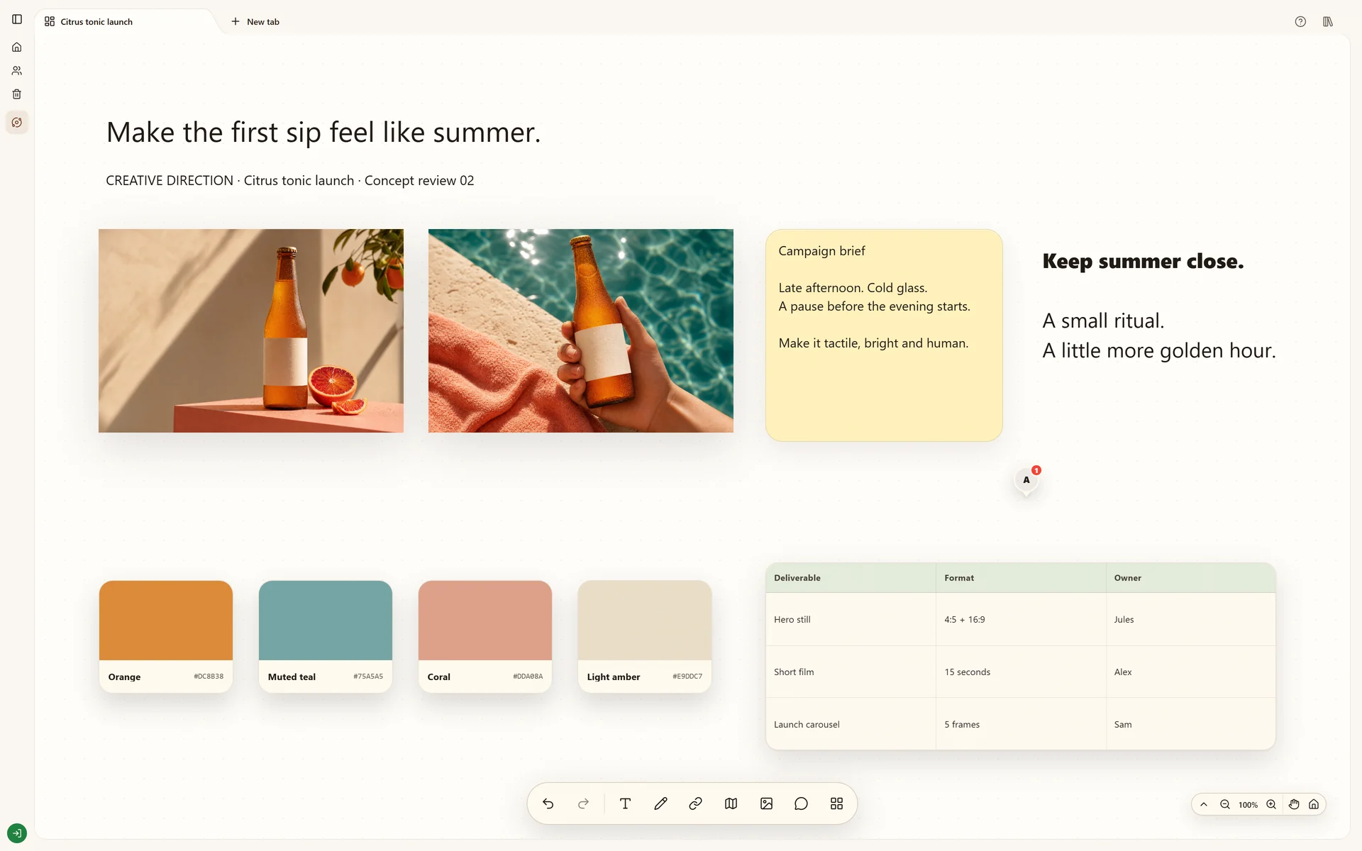Click the 100% zoom level

coord(1248,805)
